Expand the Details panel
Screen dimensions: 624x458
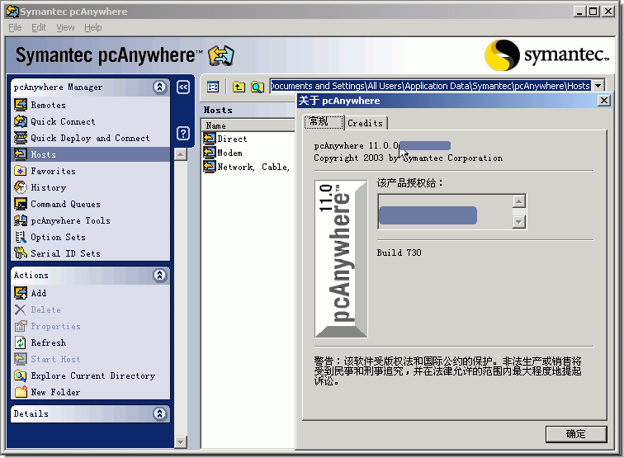point(159,413)
